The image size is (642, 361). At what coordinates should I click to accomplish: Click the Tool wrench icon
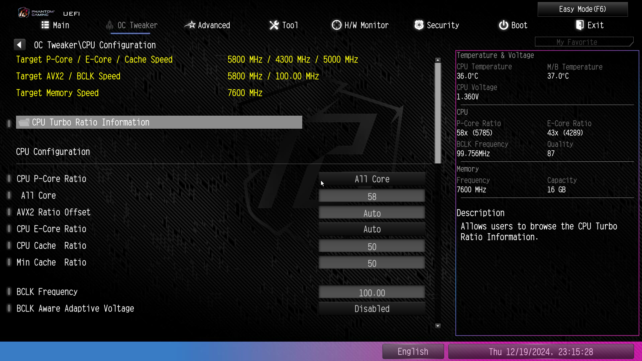(274, 25)
